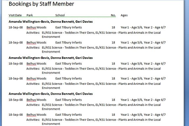Select the "Ages" column header
The width and height of the screenshot is (189, 126).
pyautogui.click(x=124, y=15)
